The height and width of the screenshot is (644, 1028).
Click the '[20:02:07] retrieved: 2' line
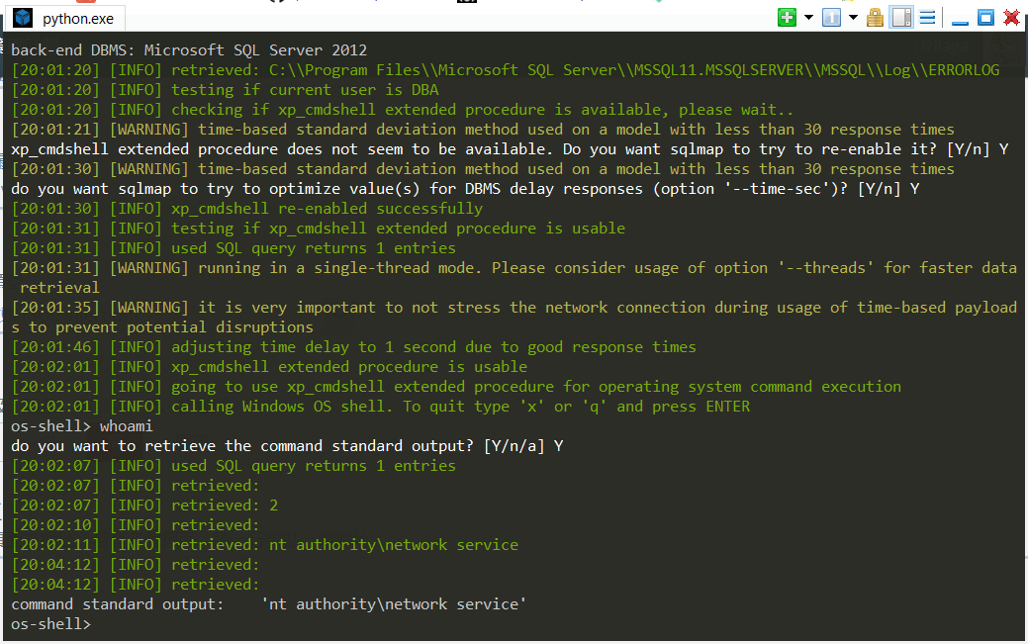tap(144, 505)
